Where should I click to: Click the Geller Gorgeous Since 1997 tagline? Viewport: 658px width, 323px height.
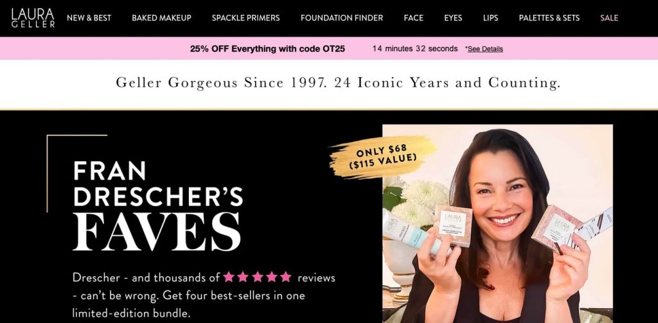point(338,83)
